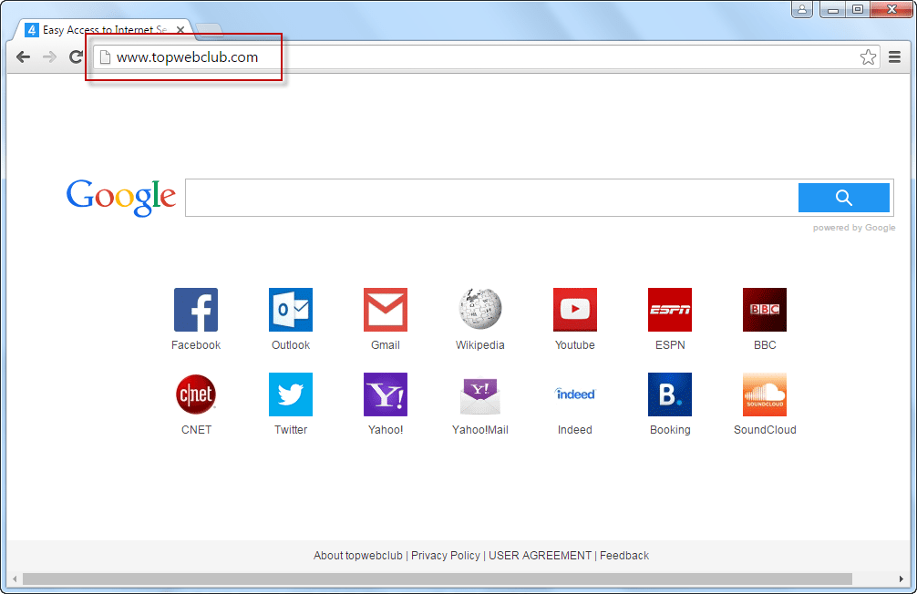The image size is (917, 594).
Task: Select the Easy Access to Internet tab
Action: (x=104, y=30)
